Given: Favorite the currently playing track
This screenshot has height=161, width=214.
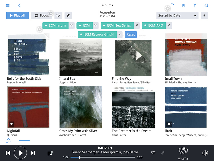Looking at the screenshot, I should 153,153.
